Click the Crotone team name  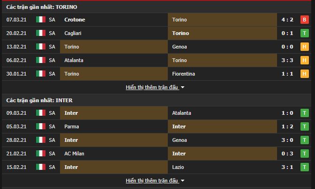[x=75, y=20]
